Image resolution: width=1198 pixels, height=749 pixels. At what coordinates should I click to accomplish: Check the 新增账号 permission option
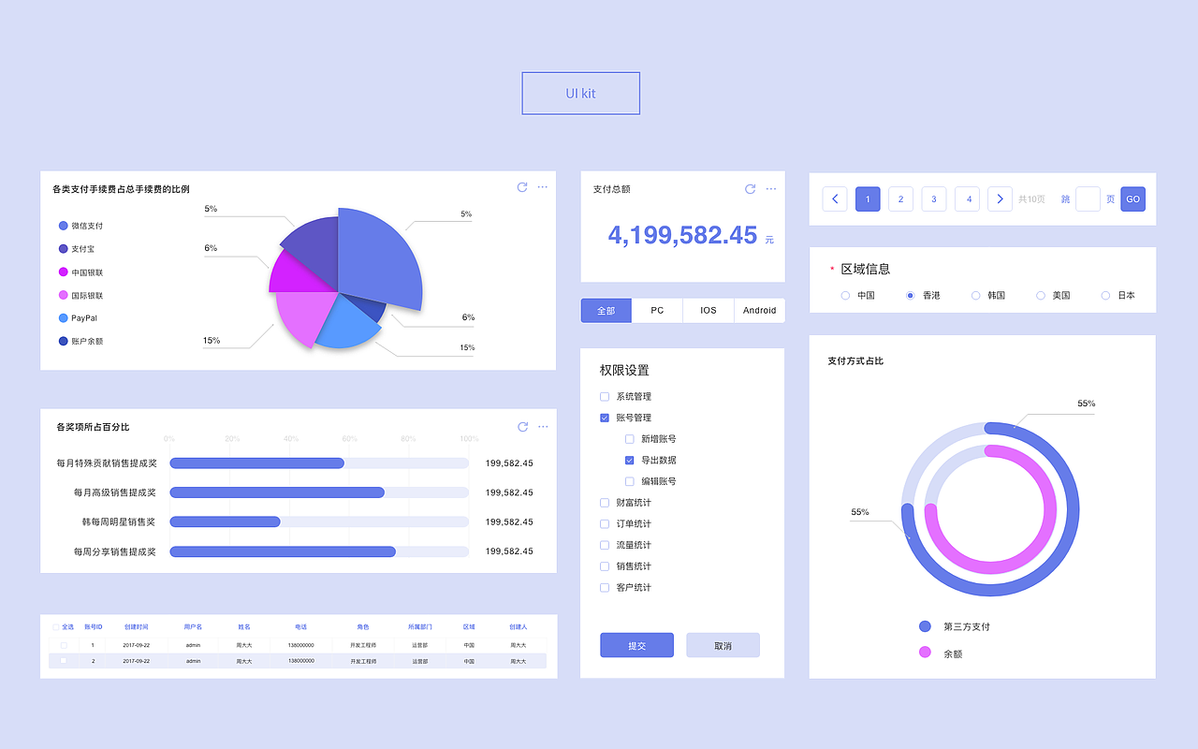click(x=630, y=438)
